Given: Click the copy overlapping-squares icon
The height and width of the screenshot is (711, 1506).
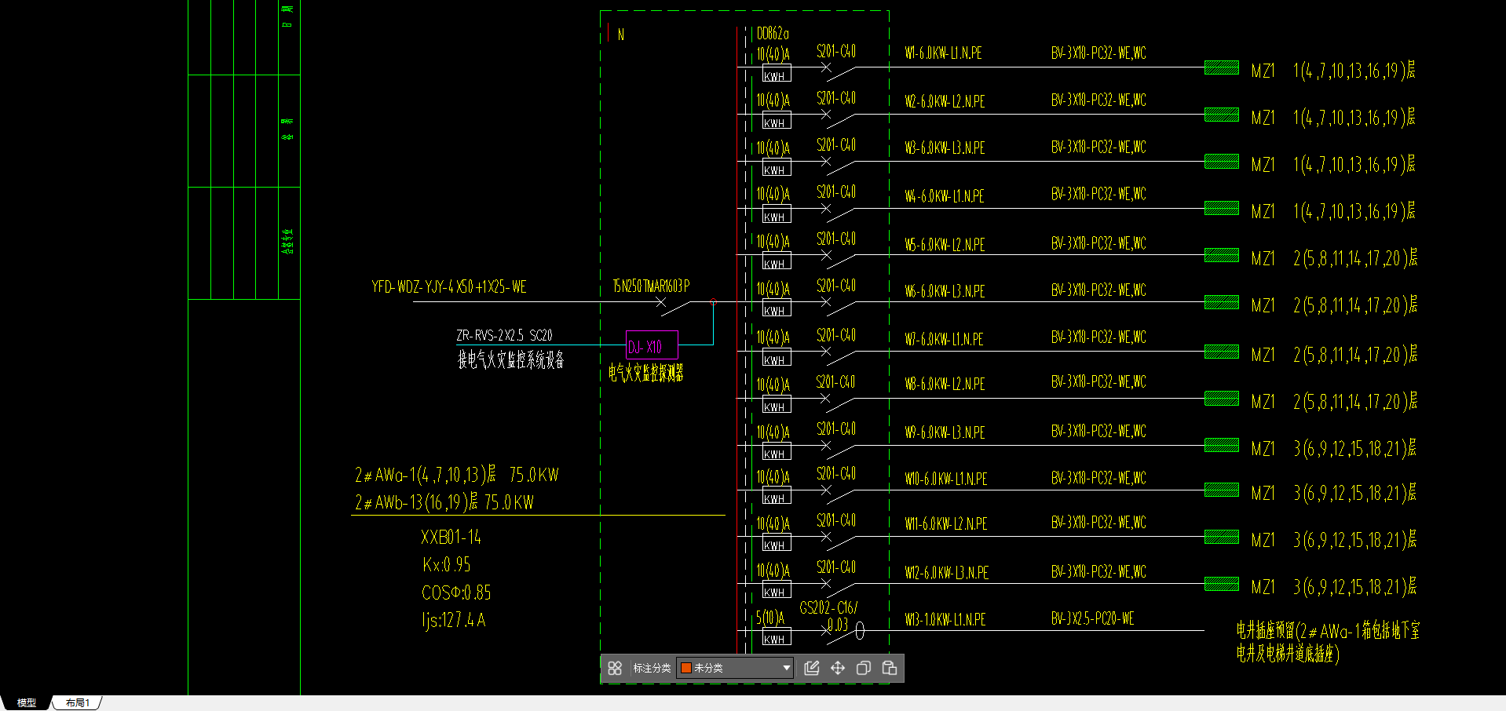Looking at the screenshot, I should (864, 668).
